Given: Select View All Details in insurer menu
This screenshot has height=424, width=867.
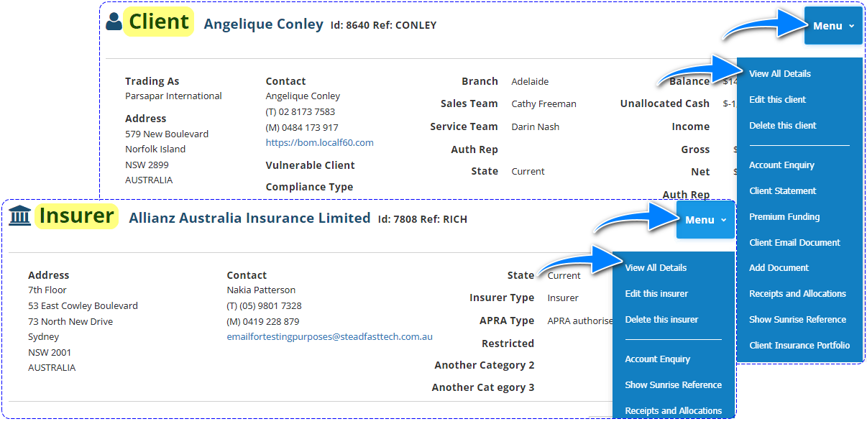Looking at the screenshot, I should click(656, 267).
